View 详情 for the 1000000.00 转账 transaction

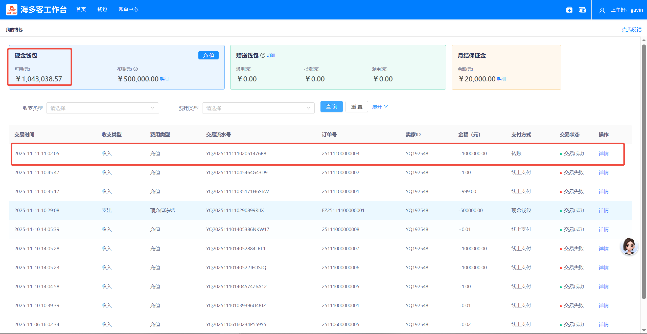(x=603, y=153)
